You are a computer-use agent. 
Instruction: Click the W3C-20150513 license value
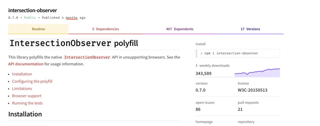click(252, 90)
